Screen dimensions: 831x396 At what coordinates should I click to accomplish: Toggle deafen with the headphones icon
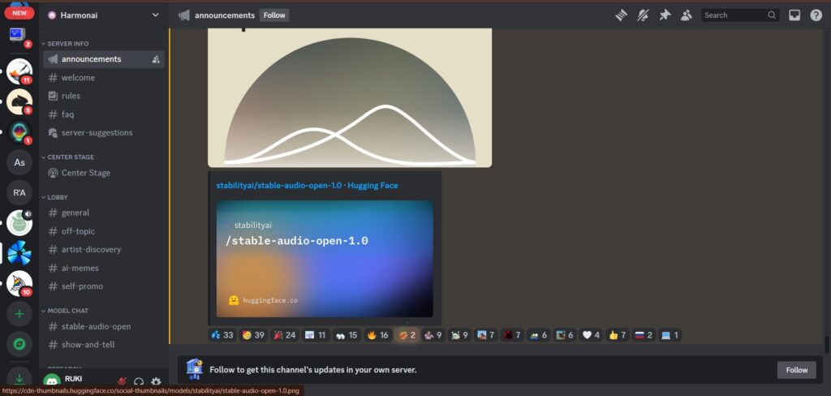pos(139,381)
